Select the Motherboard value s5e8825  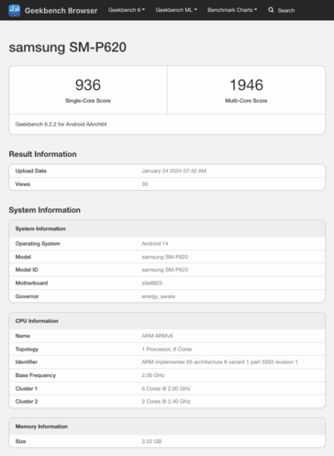point(152,283)
